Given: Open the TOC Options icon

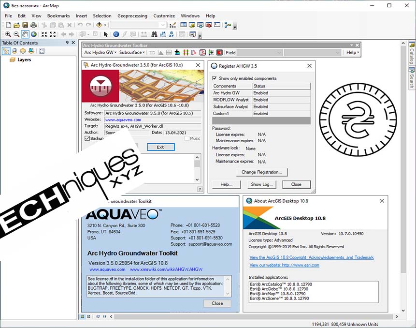Looking at the screenshot, I should pos(42,51).
